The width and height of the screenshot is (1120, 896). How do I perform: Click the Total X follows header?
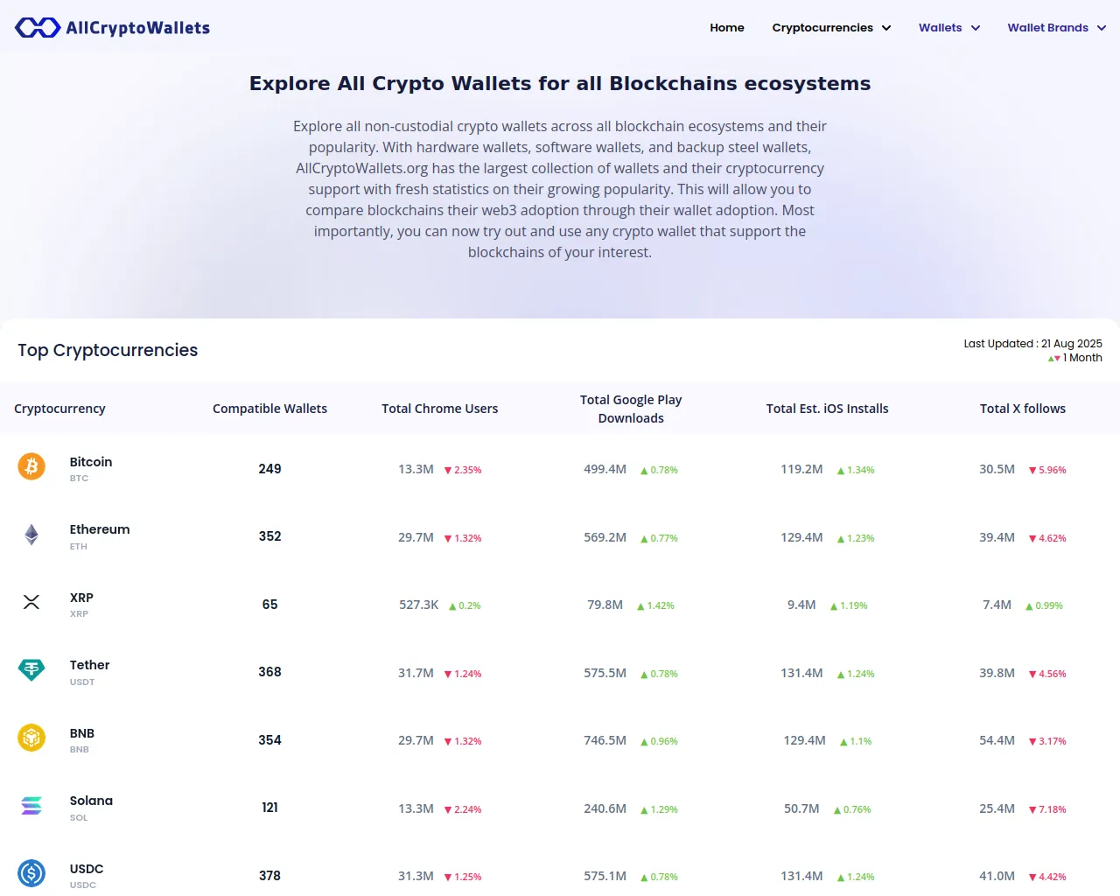[1022, 409]
